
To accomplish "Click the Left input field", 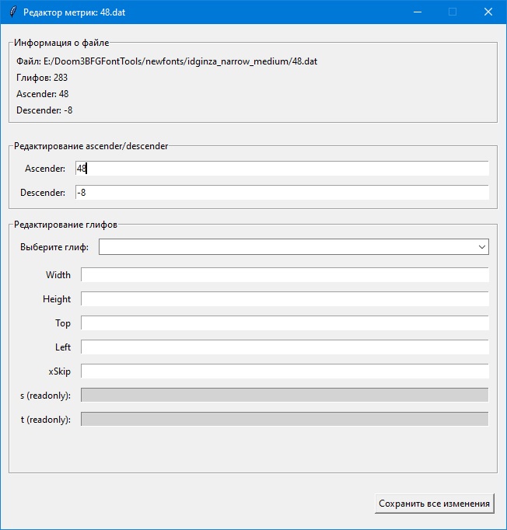I will tap(285, 347).
